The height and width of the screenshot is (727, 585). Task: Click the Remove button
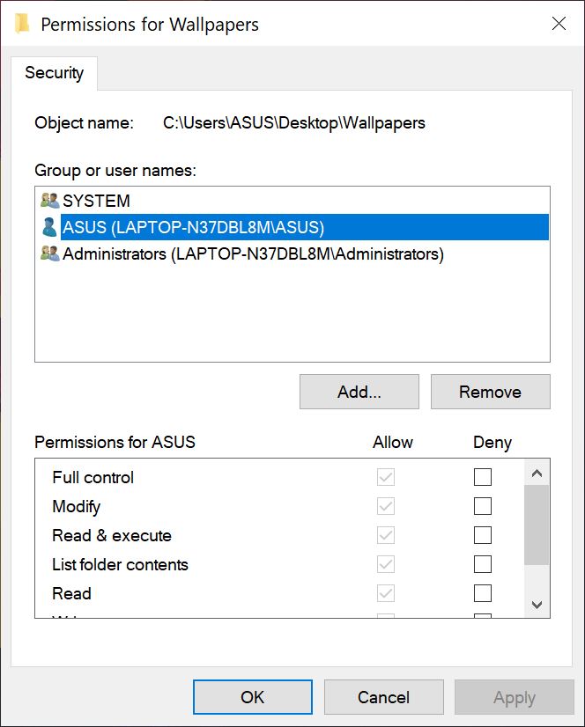[490, 392]
